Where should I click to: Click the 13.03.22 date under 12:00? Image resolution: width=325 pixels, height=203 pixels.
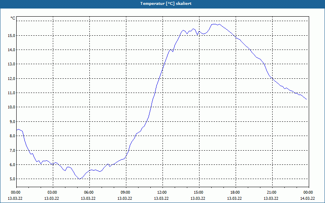161,199
